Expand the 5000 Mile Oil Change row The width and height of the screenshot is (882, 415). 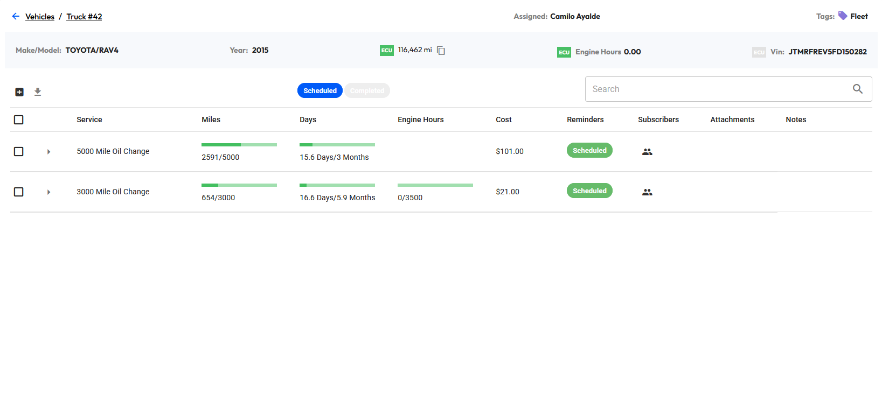48,152
